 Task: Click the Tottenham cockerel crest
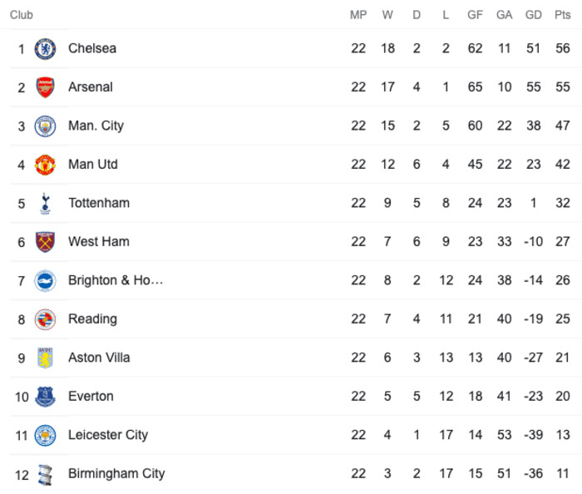coord(45,204)
